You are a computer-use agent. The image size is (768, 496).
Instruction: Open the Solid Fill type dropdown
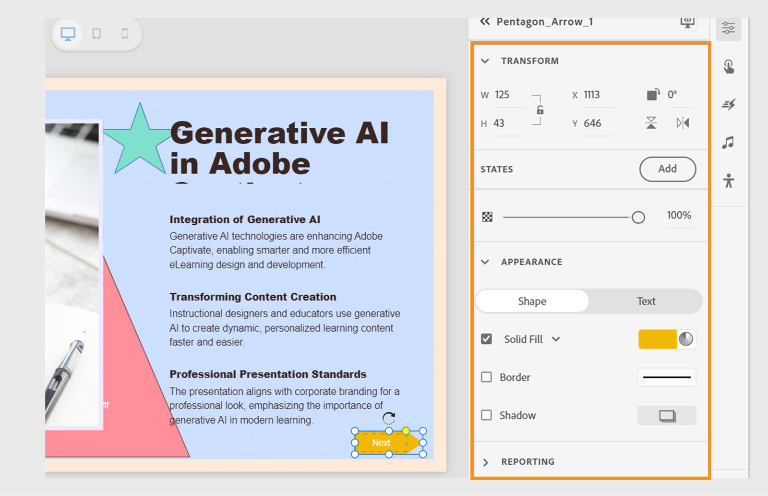tap(557, 339)
